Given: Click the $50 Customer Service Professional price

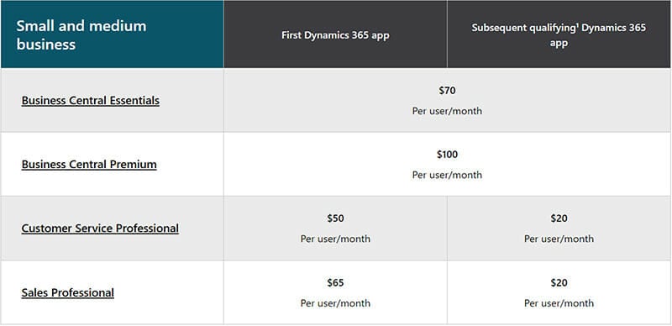Looking at the screenshot, I should click(335, 218).
